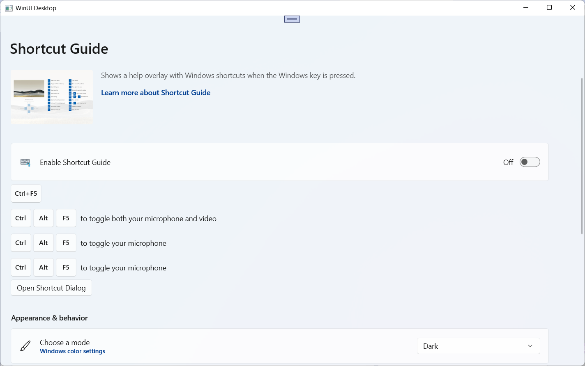Viewport: 585px width, 366px height.
Task: Click the Shortcut Guide preview thumbnail
Action: coord(52,97)
